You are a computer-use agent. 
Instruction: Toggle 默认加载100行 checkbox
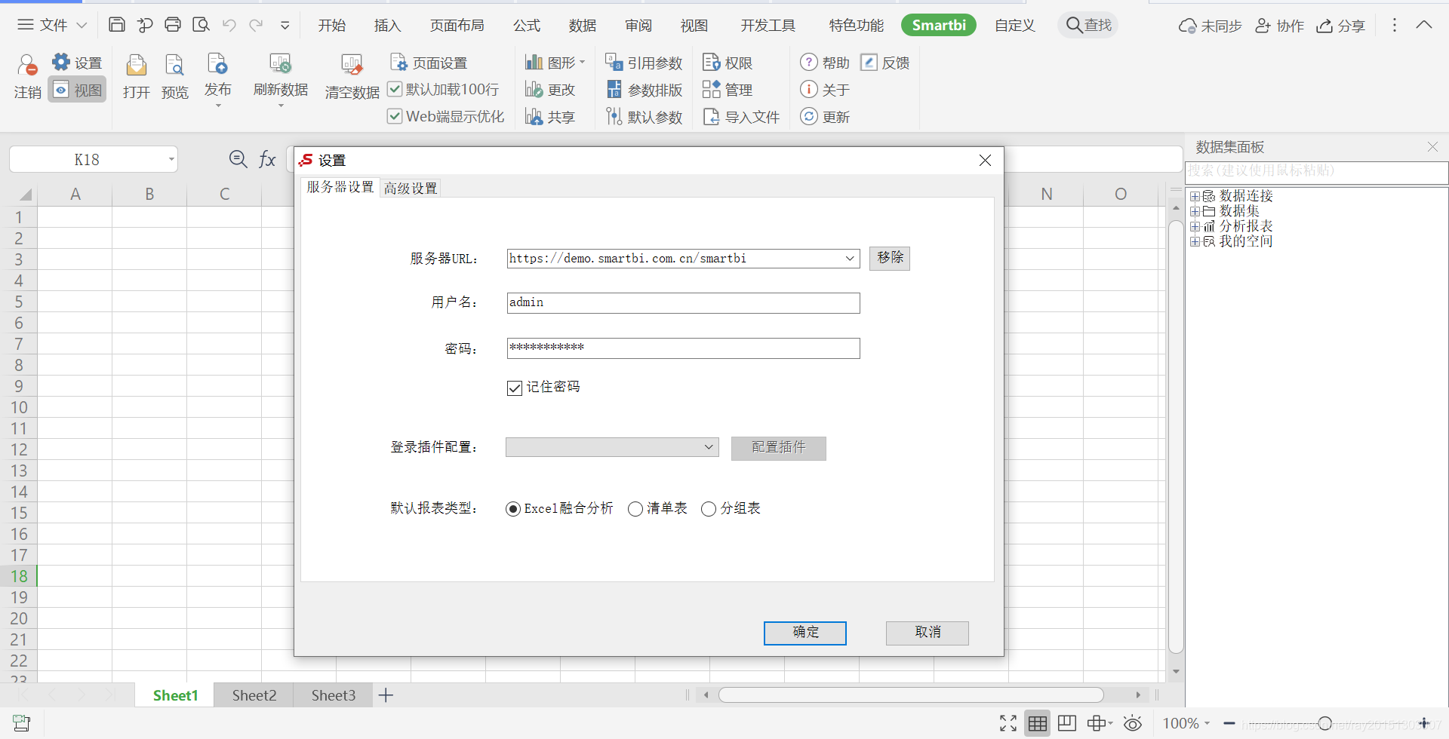(395, 89)
